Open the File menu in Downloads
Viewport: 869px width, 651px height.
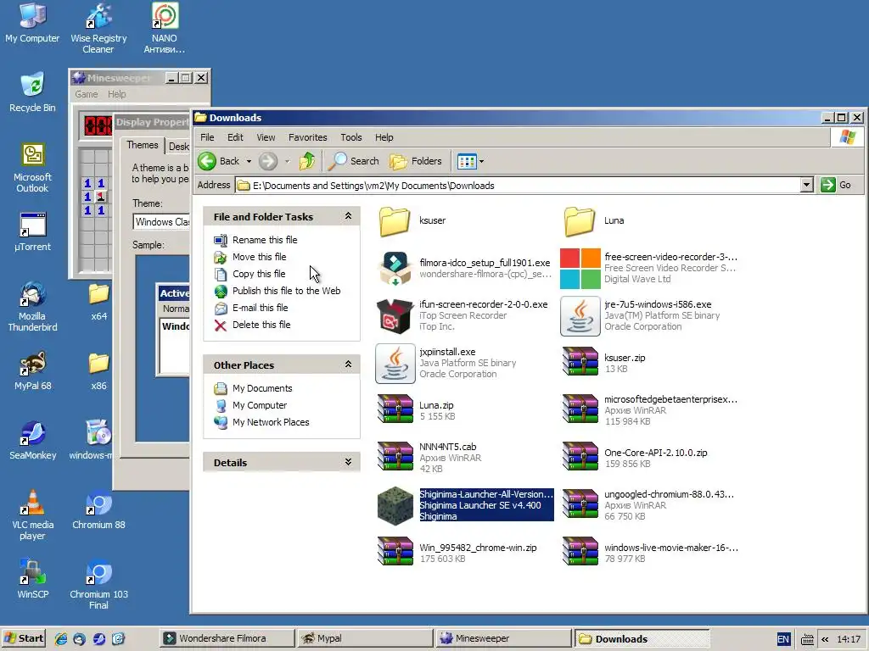(207, 137)
